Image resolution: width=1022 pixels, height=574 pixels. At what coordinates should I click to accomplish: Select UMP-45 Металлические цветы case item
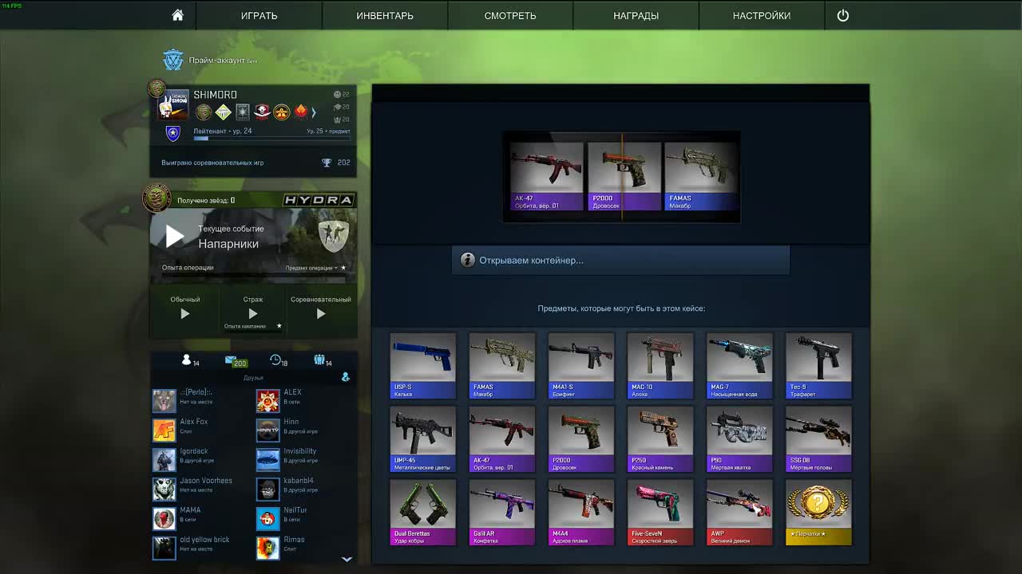pos(422,438)
